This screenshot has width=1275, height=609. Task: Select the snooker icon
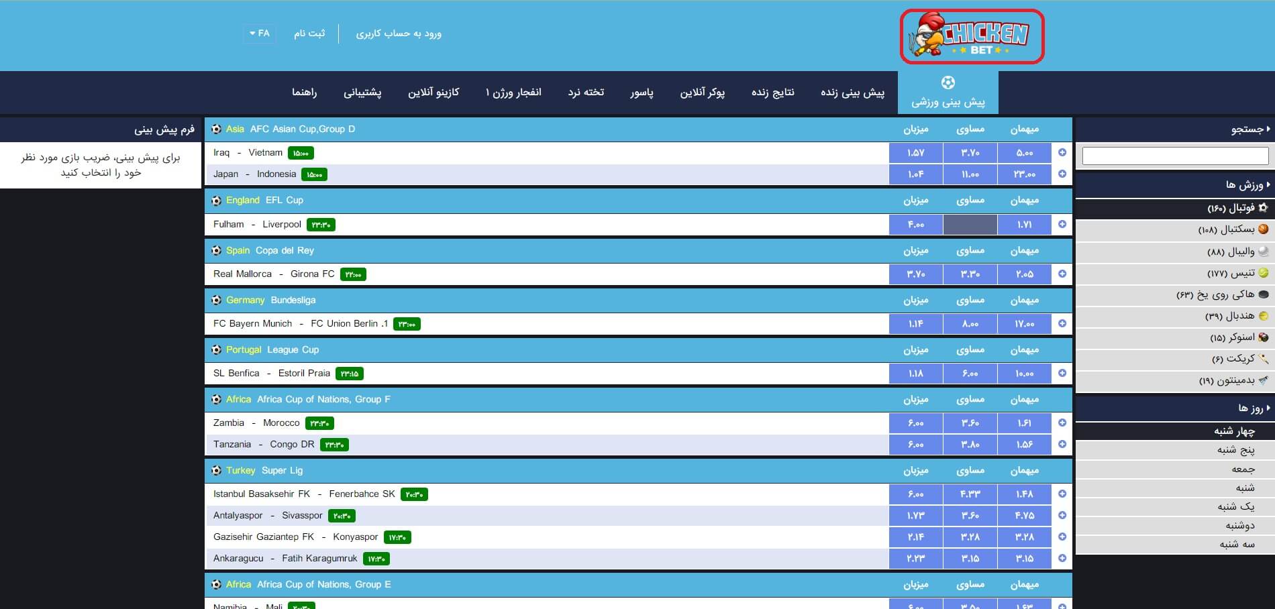[1263, 337]
